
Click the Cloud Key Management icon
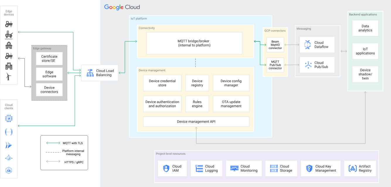(x=309, y=168)
